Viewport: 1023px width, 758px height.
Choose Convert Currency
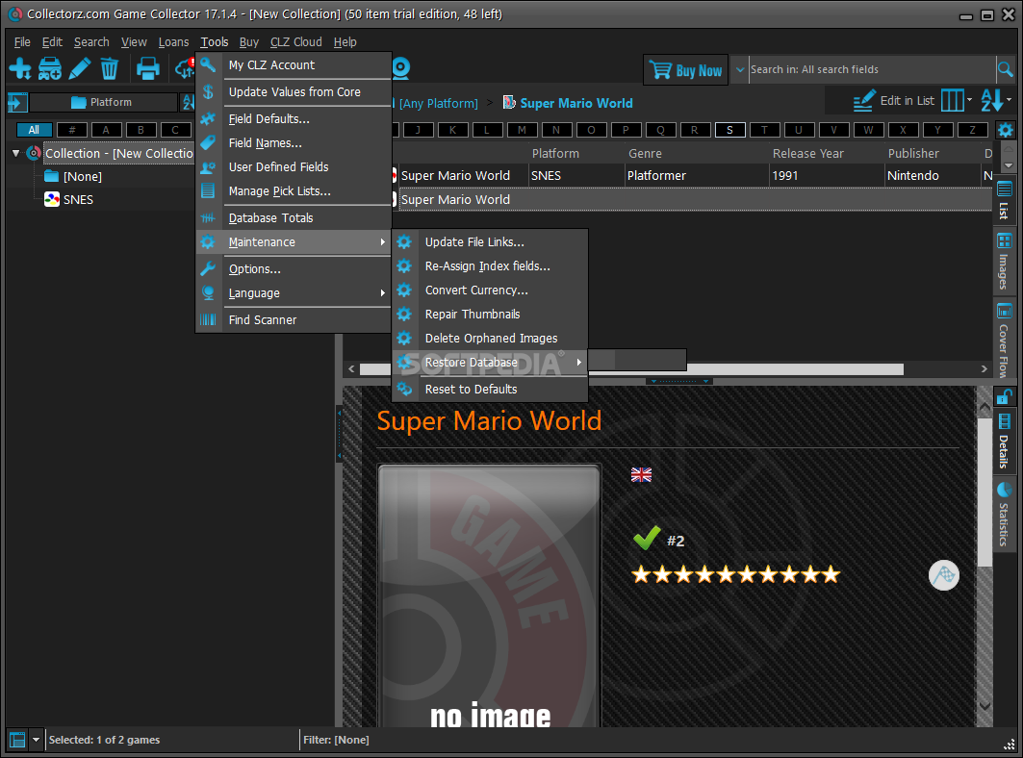490,291
